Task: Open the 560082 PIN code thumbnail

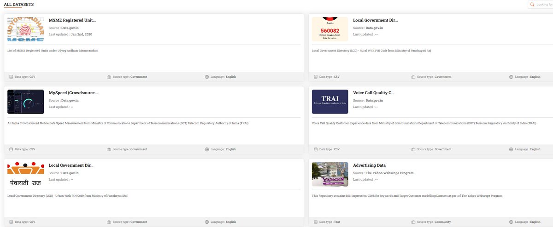Action: tap(330, 29)
